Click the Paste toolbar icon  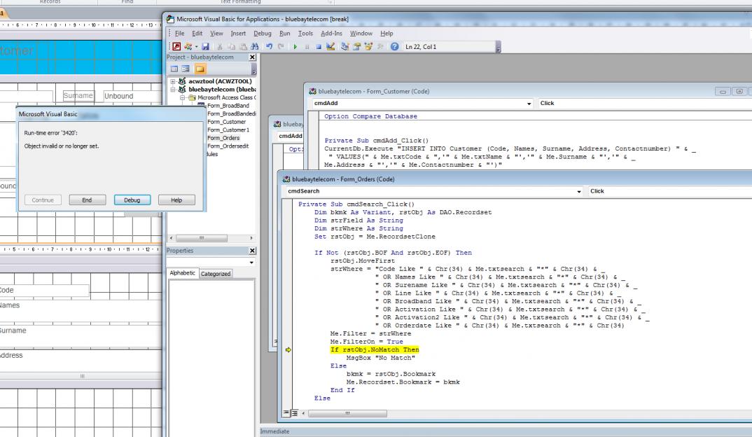click(x=243, y=46)
